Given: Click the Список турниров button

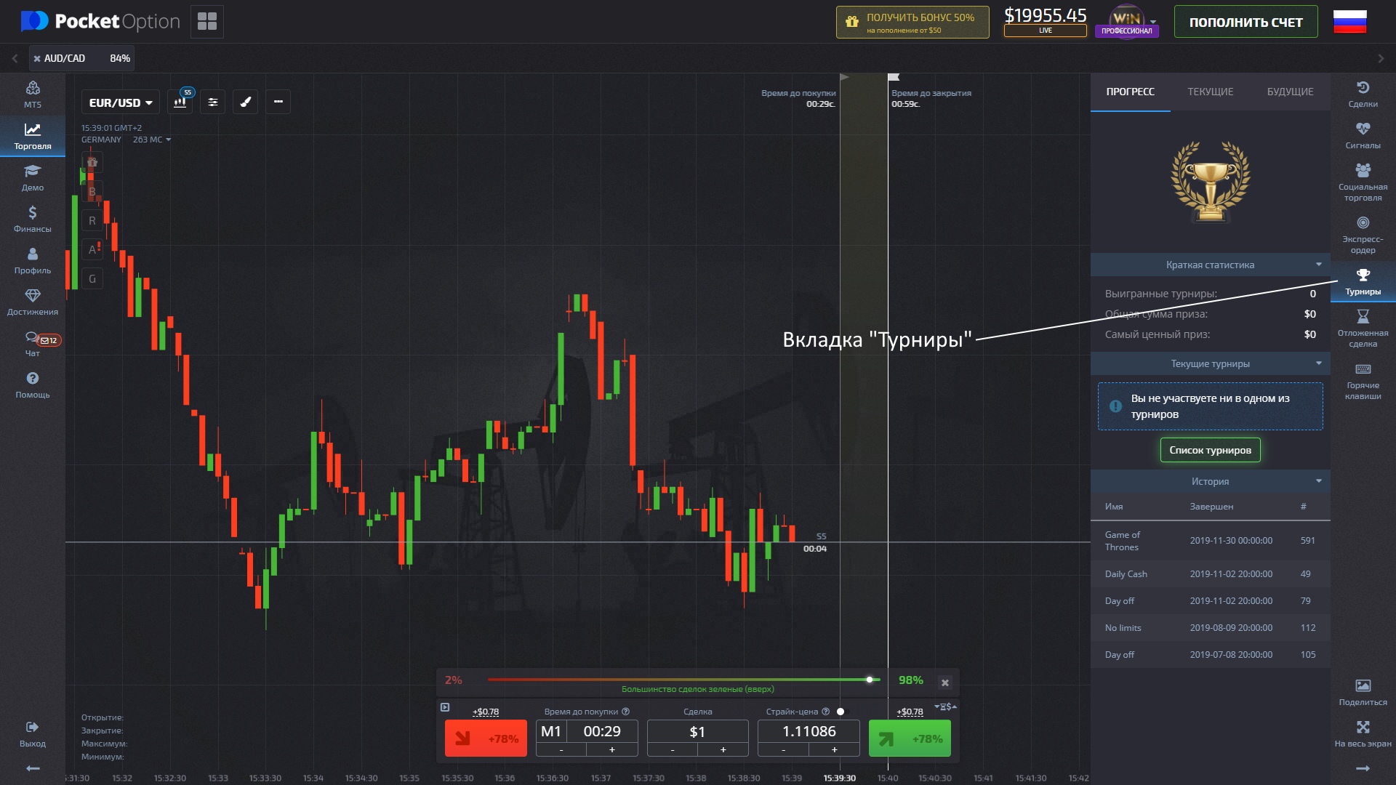Looking at the screenshot, I should click(x=1210, y=450).
